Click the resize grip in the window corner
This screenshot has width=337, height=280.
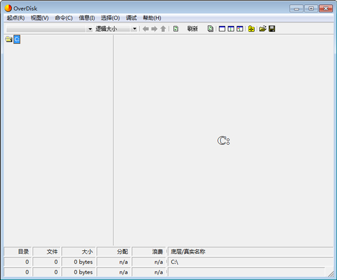click(331, 273)
